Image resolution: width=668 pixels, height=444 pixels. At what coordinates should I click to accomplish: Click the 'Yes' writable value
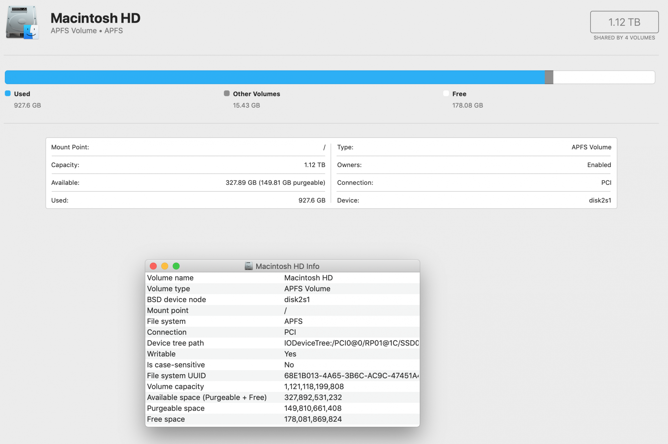pyautogui.click(x=290, y=354)
